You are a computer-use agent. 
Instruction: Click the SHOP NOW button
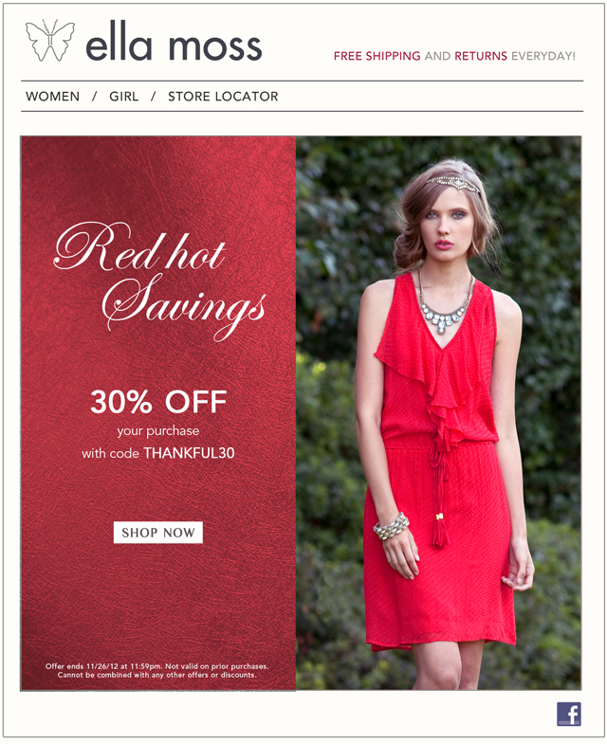pos(158,533)
